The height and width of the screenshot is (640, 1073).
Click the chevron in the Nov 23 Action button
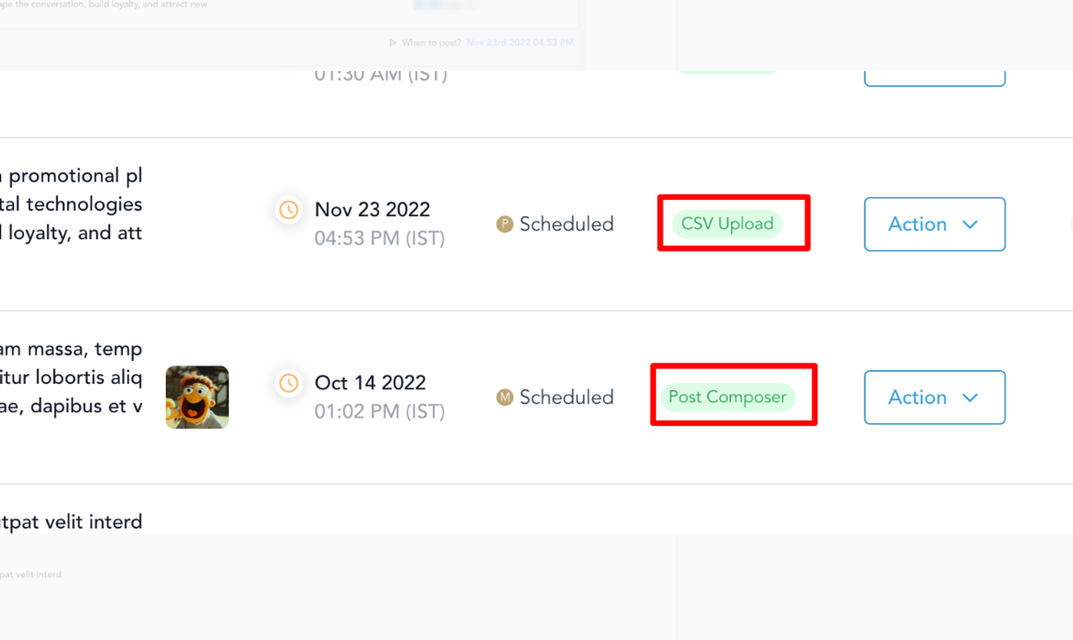pos(970,224)
